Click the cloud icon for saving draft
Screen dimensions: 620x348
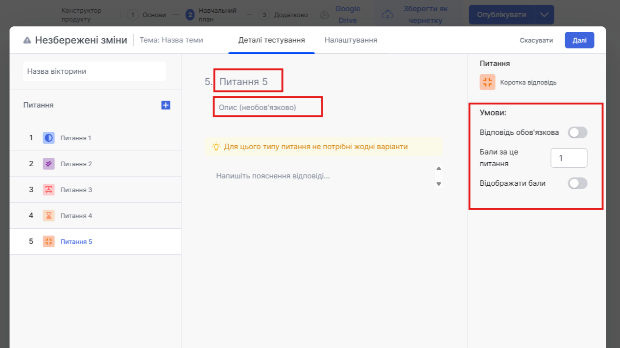[387, 15]
